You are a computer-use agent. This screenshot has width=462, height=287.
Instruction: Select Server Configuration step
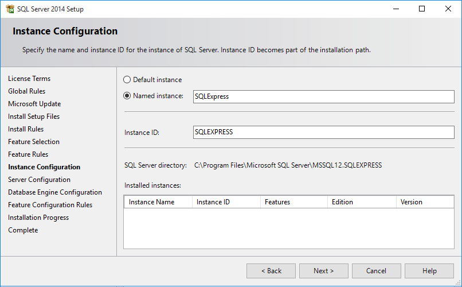pyautogui.click(x=39, y=180)
